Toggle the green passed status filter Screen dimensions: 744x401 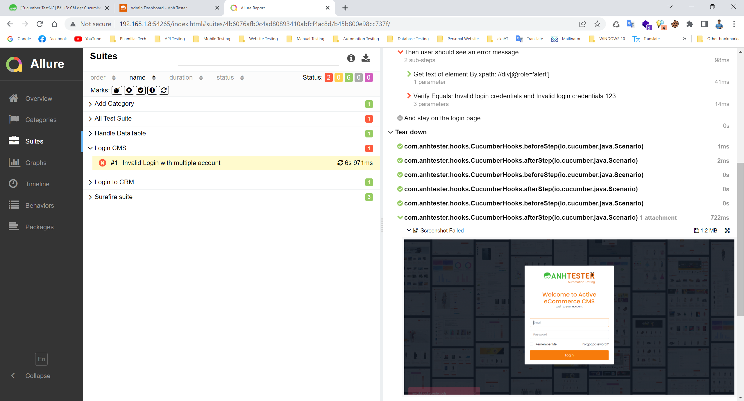348,78
